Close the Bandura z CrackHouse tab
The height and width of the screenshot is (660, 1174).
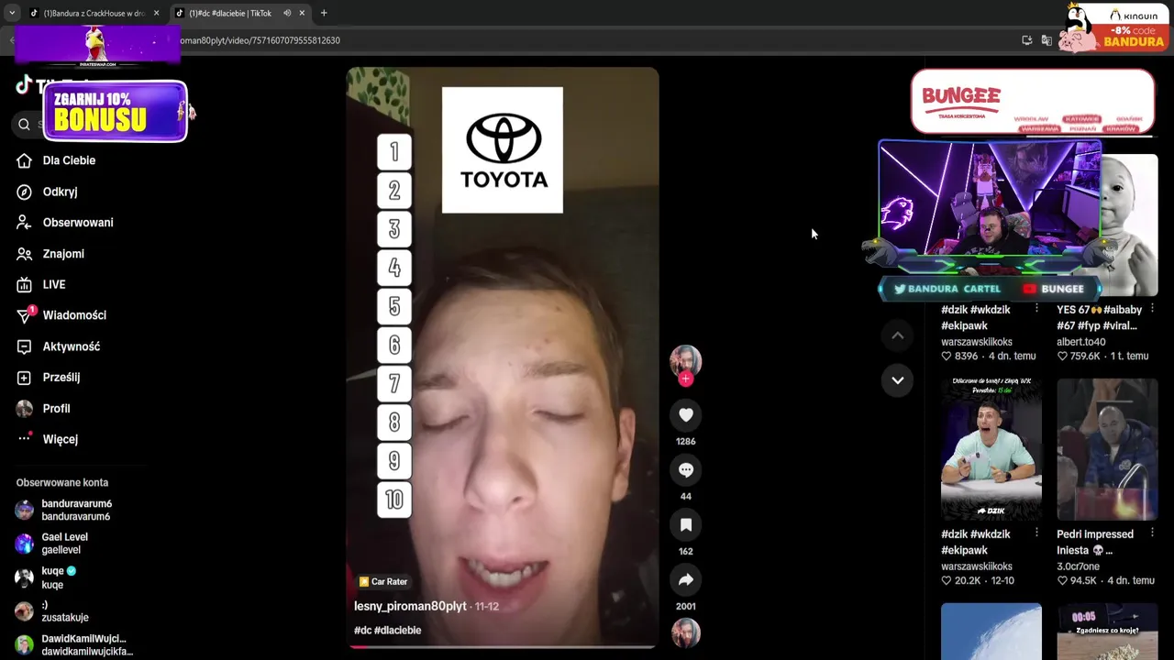[156, 13]
